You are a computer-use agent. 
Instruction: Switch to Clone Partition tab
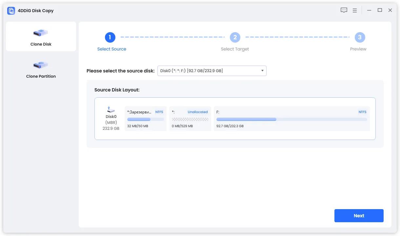[41, 76]
